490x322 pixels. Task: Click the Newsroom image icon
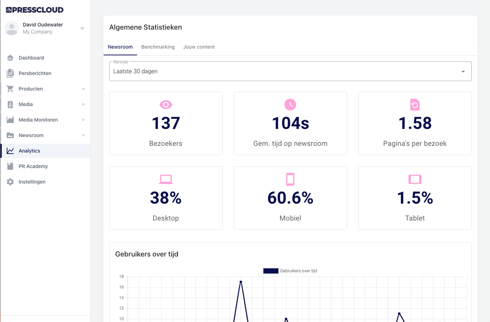click(10, 136)
